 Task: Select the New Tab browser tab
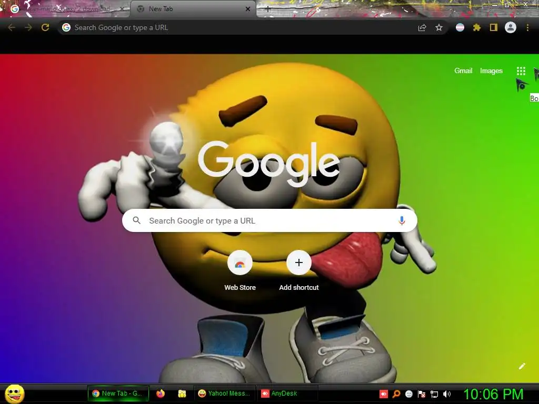click(x=193, y=9)
